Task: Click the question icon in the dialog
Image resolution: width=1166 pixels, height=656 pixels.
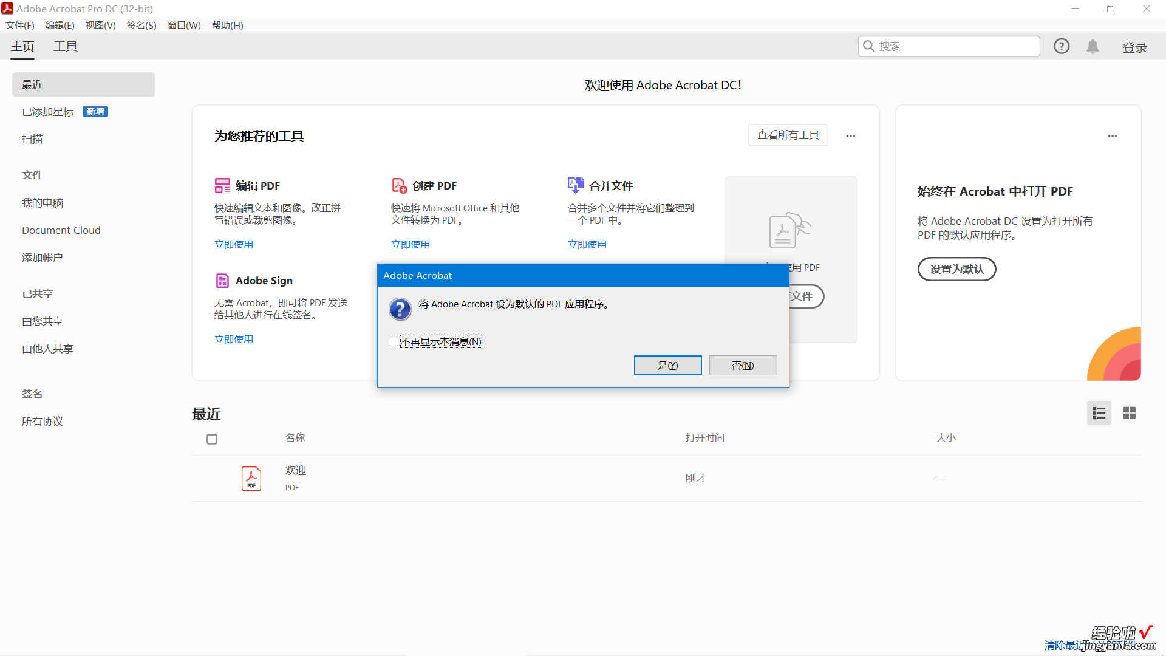Action: click(400, 309)
